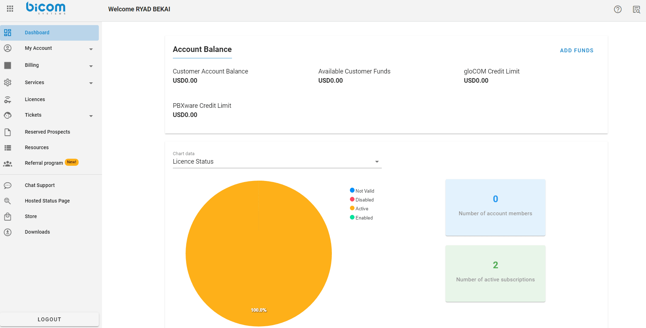646x328 pixels.
Task: Open the Licence Status chart data dropdown
Action: coord(277,162)
